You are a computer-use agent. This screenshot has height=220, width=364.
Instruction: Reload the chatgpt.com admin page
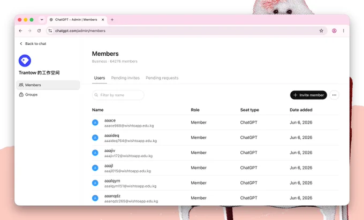click(x=39, y=31)
